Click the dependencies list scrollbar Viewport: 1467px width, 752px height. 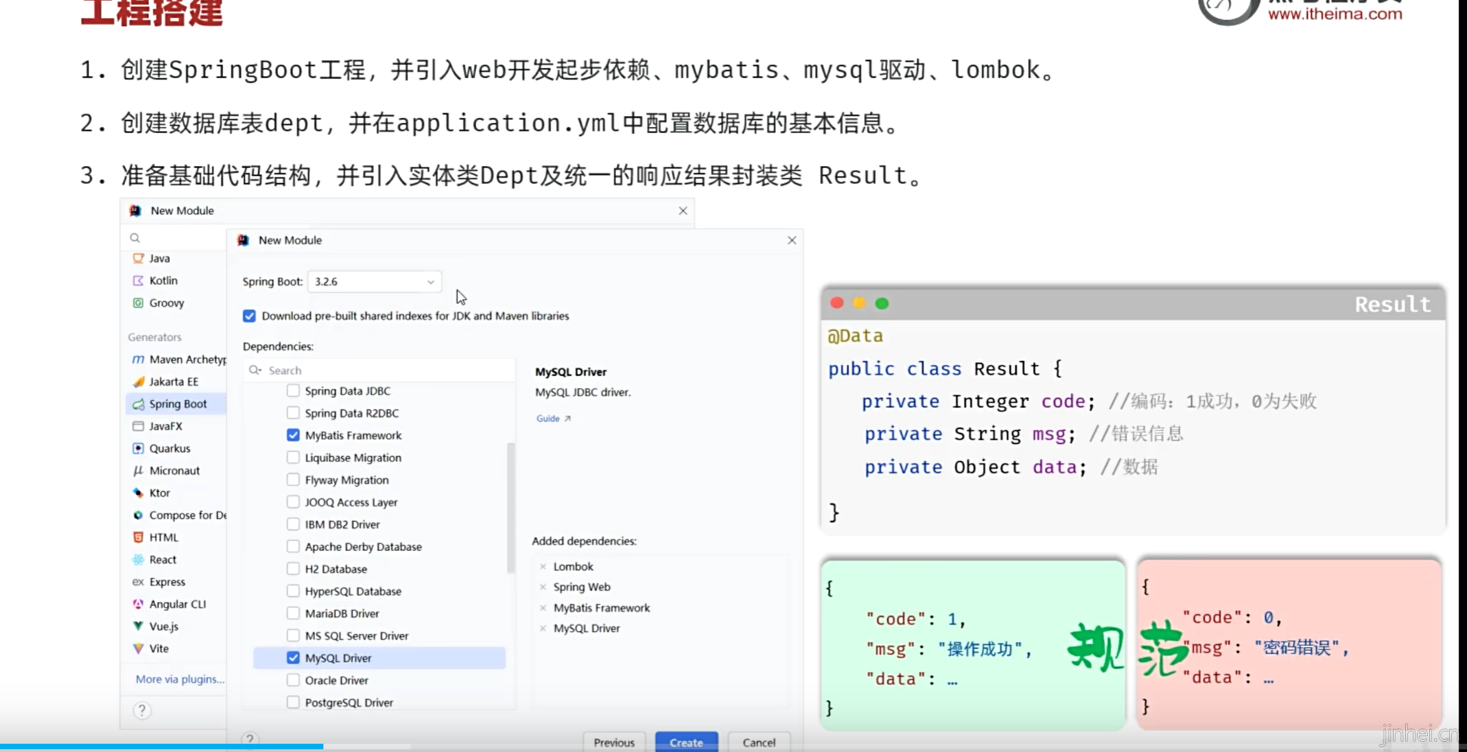[x=510, y=508]
